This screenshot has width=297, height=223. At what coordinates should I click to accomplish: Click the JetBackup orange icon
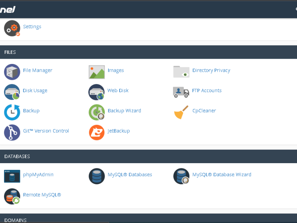(x=97, y=132)
